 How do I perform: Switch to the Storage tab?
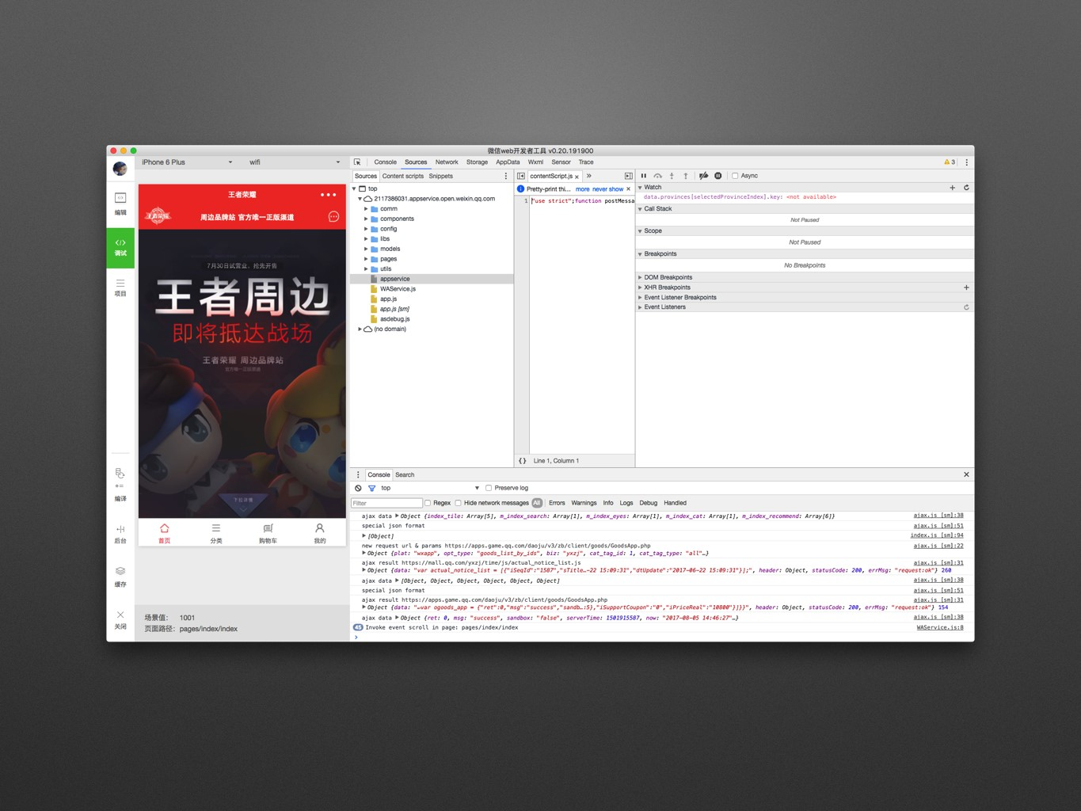(477, 162)
